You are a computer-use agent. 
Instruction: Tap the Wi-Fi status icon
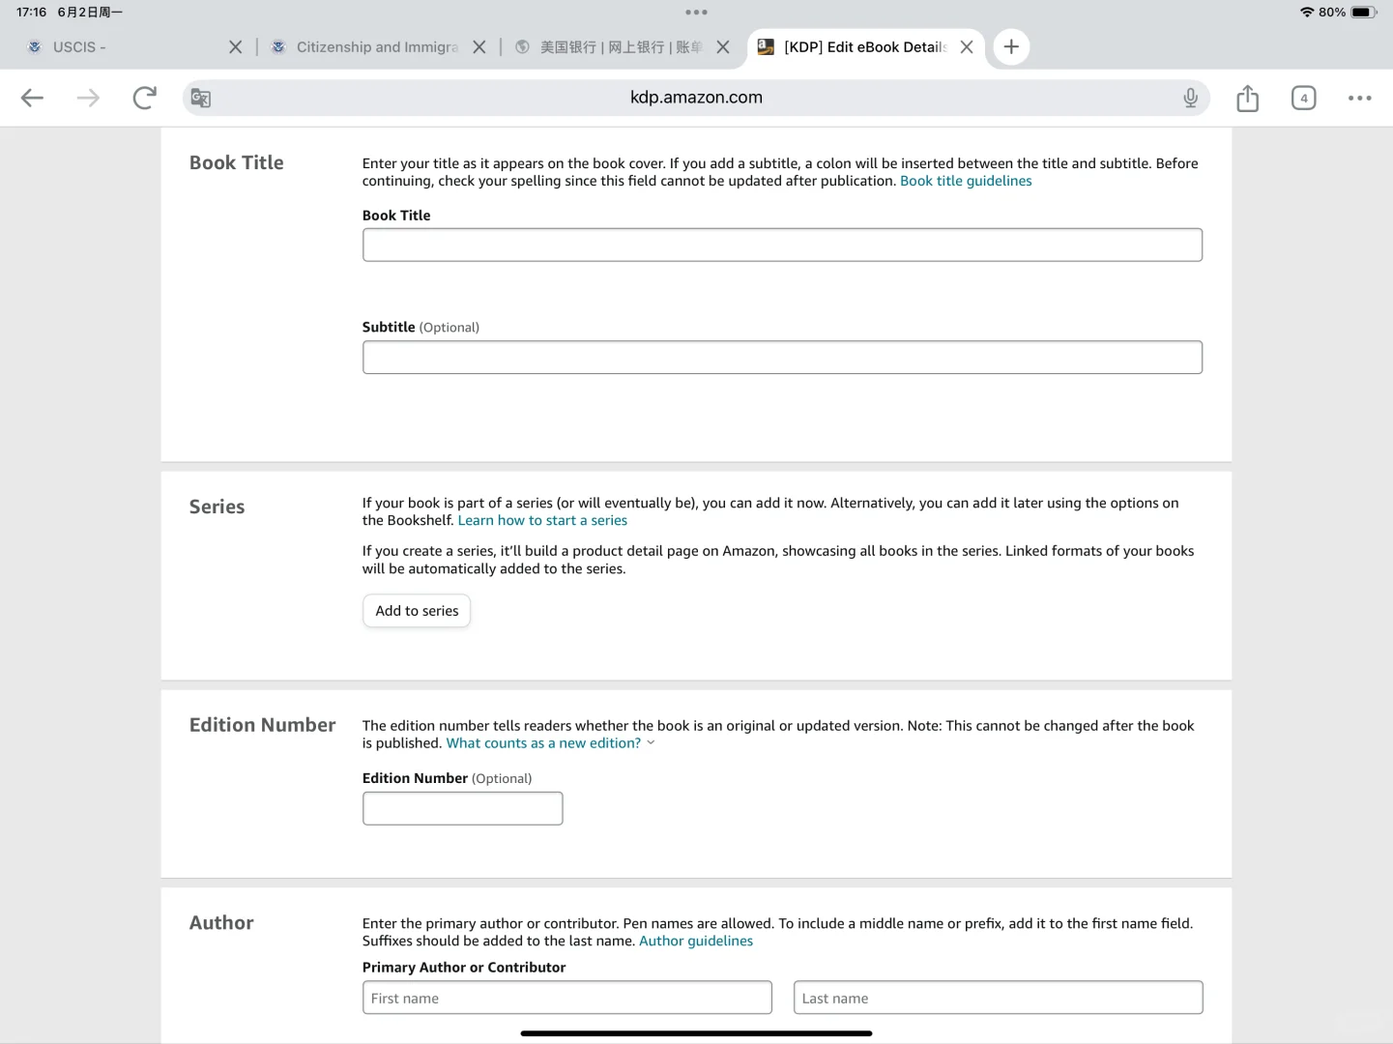(1307, 13)
